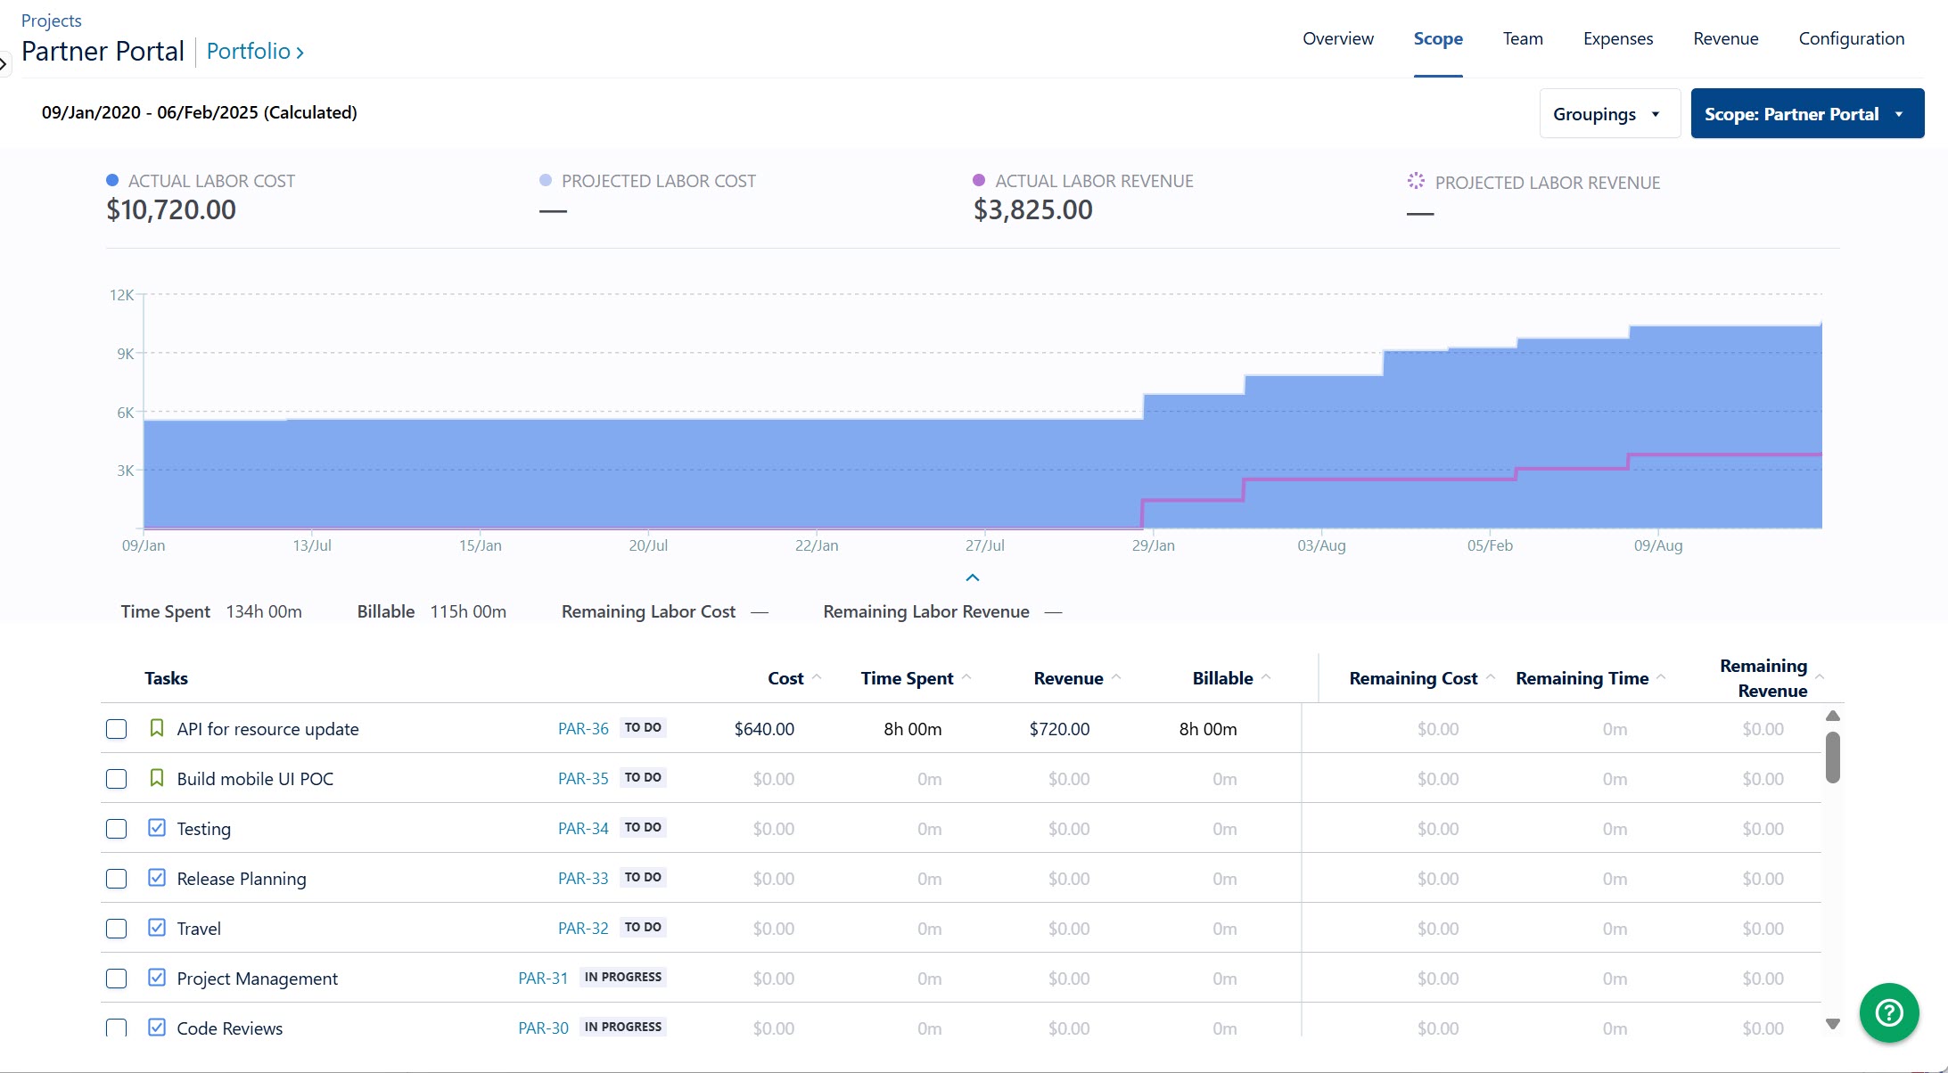The height and width of the screenshot is (1073, 1948).
Task: Select the API for resource update row checkbox
Action: [116, 728]
